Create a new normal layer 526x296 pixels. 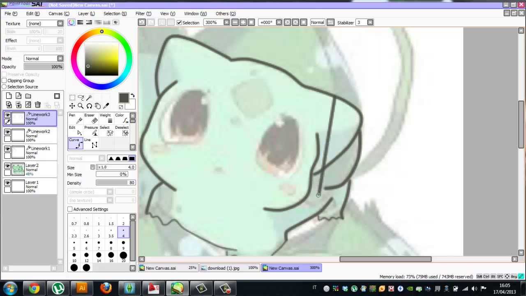(x=9, y=96)
